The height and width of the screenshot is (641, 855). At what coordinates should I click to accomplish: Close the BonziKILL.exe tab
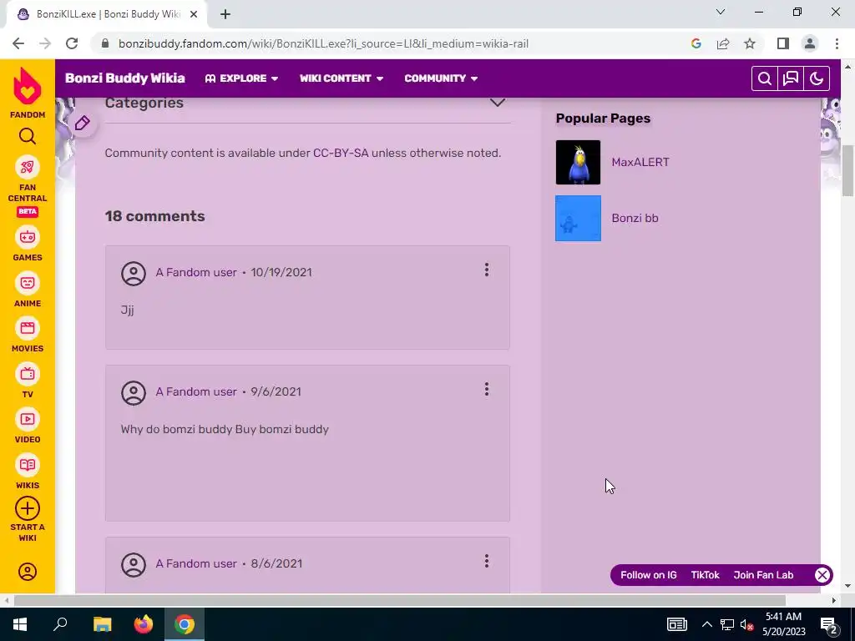coord(194,15)
